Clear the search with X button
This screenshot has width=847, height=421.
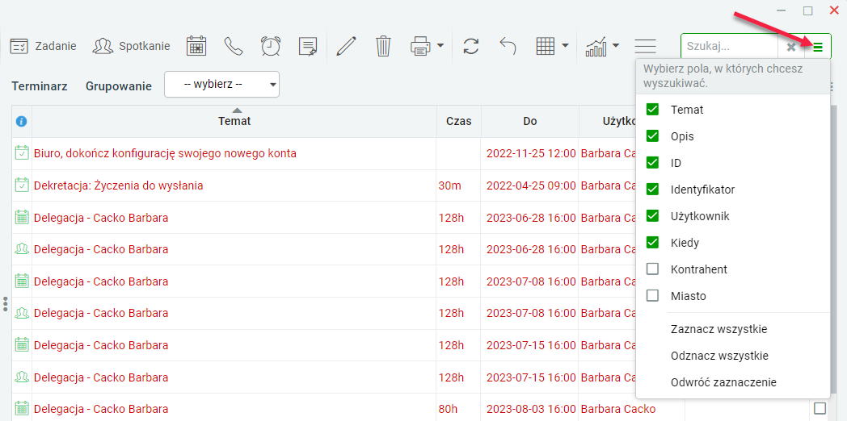pos(790,47)
